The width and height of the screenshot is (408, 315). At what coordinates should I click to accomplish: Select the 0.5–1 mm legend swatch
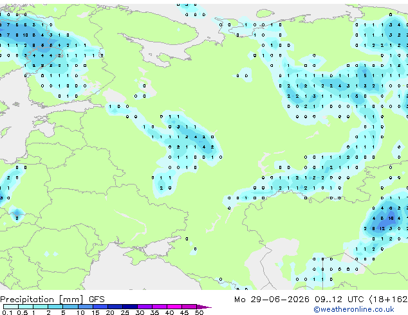(x=26, y=307)
